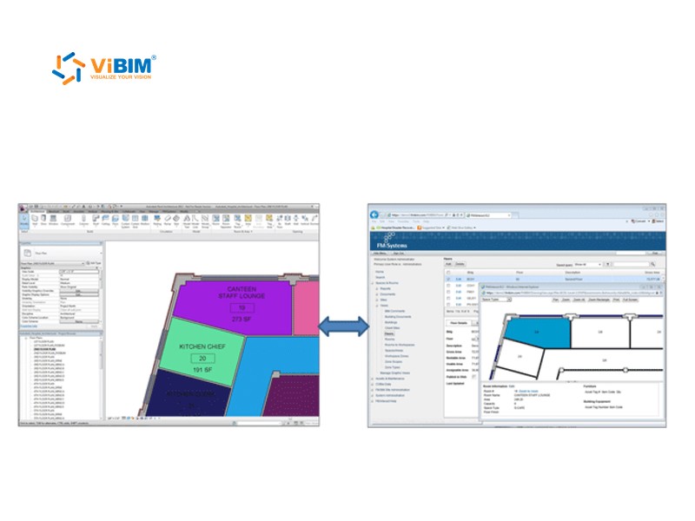
Task: Click the Zoom Rectangle button in popup
Action: pyautogui.click(x=599, y=300)
